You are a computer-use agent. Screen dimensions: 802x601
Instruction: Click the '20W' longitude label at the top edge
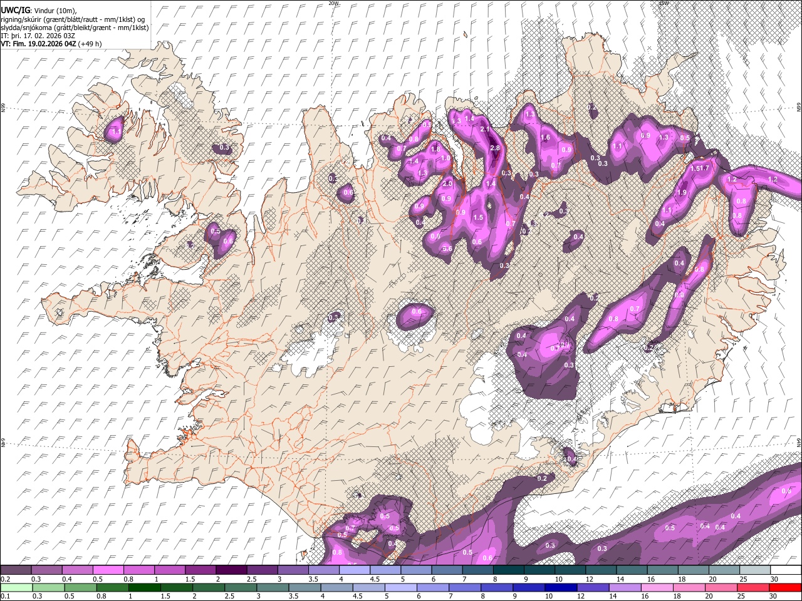(333, 3)
